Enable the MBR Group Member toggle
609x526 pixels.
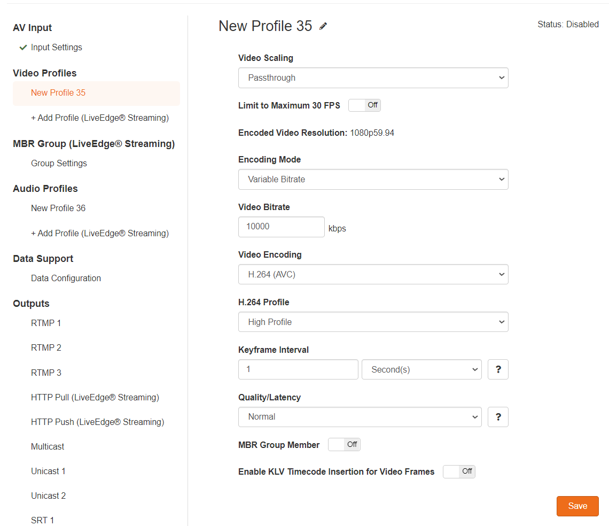coord(344,444)
